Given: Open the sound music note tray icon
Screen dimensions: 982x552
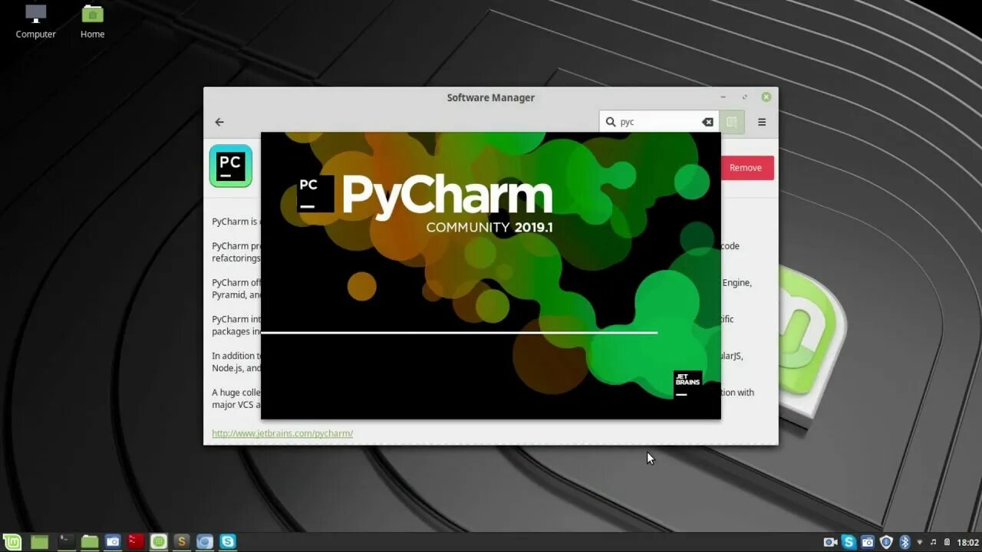Looking at the screenshot, I should 934,542.
